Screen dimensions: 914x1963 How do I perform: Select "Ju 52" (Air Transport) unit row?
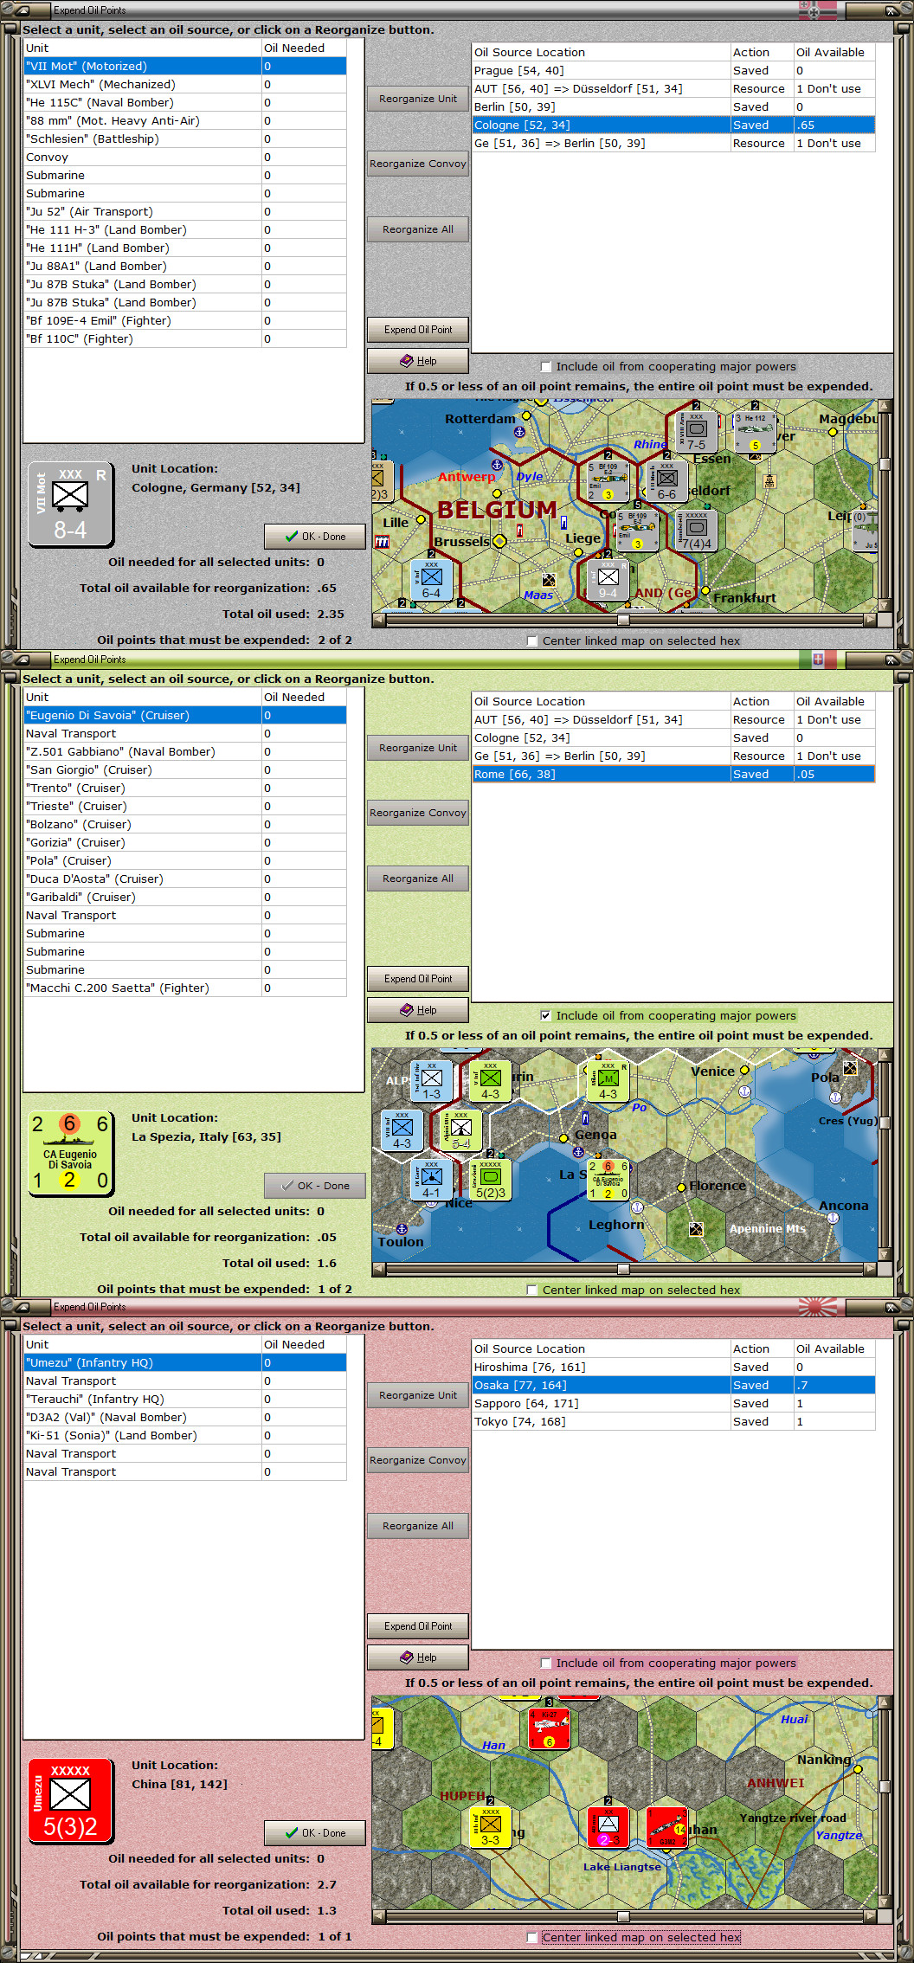click(x=185, y=212)
